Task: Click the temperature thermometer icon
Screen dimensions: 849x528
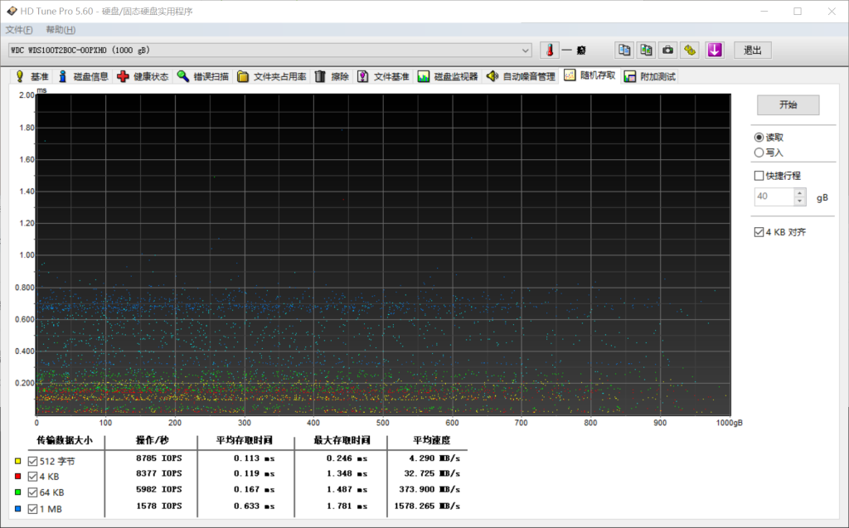Action: tap(550, 51)
